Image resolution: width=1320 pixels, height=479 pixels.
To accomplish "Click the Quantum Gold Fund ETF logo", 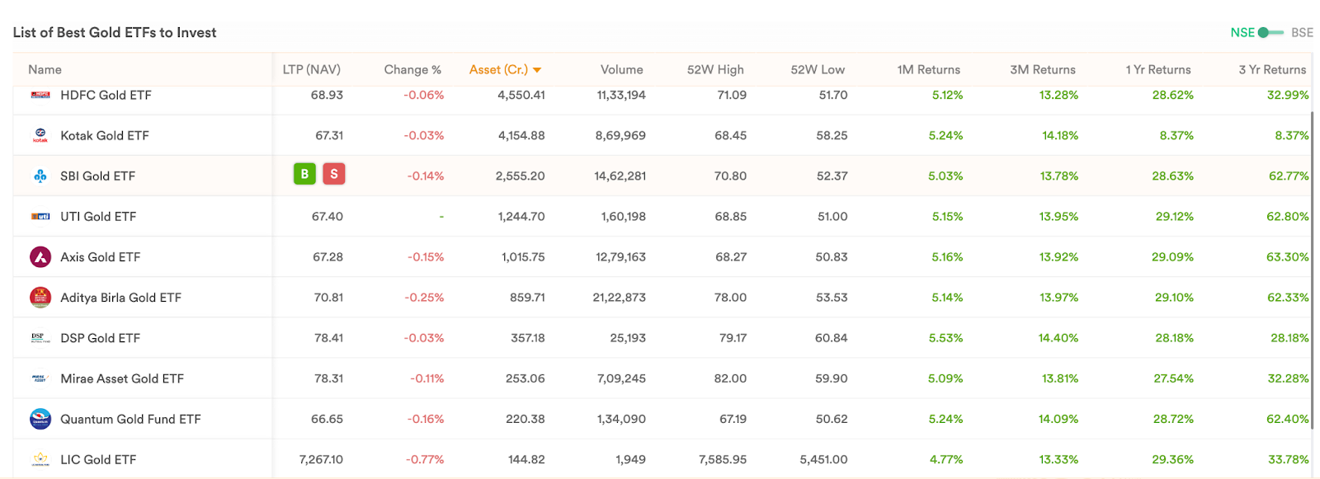I will [x=40, y=419].
